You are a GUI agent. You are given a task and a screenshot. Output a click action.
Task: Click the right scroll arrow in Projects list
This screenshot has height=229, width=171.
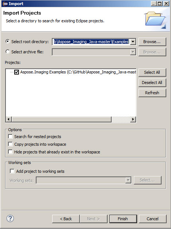(133, 119)
